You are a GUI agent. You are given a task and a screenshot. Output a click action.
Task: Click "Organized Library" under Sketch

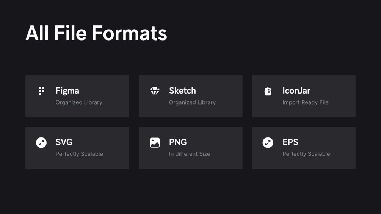(193, 103)
